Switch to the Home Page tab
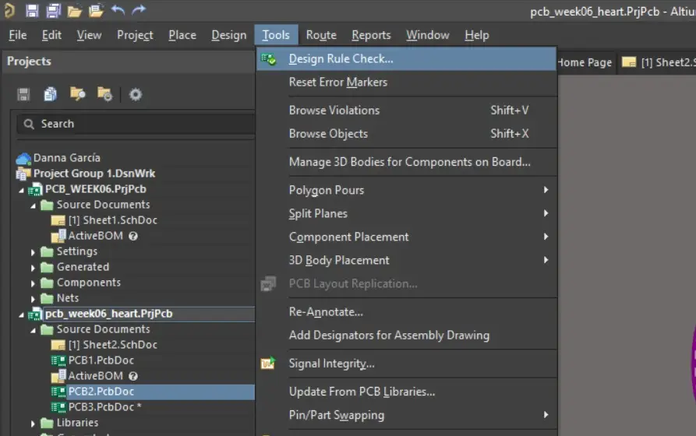Viewport: 696px width, 436px height. click(x=584, y=62)
